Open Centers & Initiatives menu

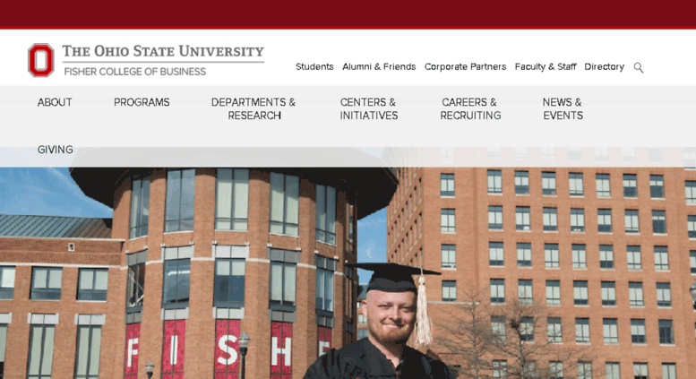click(x=369, y=108)
